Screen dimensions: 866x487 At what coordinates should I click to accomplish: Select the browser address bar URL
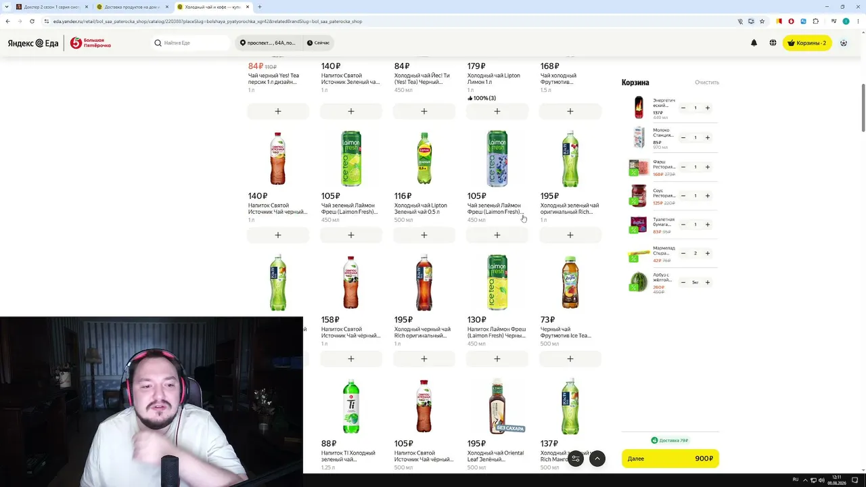(208, 21)
